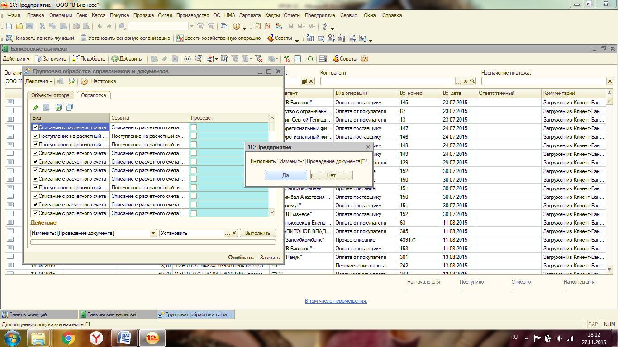Click Установить основную организацию
Image resolution: width=618 pixels, height=347 pixels.
[x=125, y=38]
